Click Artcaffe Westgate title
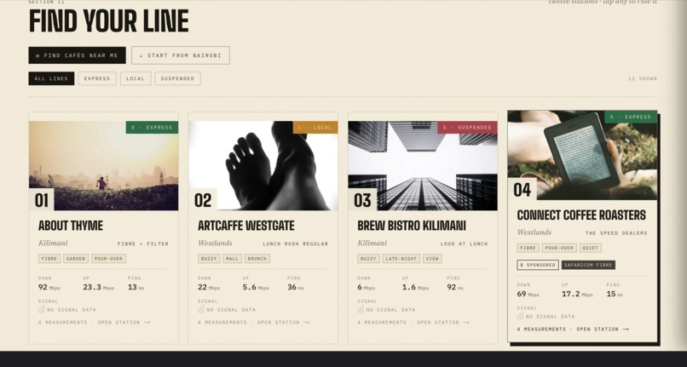Viewport: 687px width, 367px height. (245, 226)
